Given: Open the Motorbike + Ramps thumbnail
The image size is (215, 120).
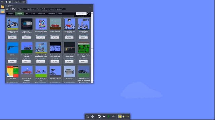Looking at the screenshot, I should 55,72.
